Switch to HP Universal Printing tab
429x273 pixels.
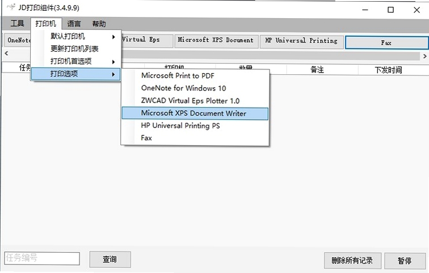tap(301, 41)
